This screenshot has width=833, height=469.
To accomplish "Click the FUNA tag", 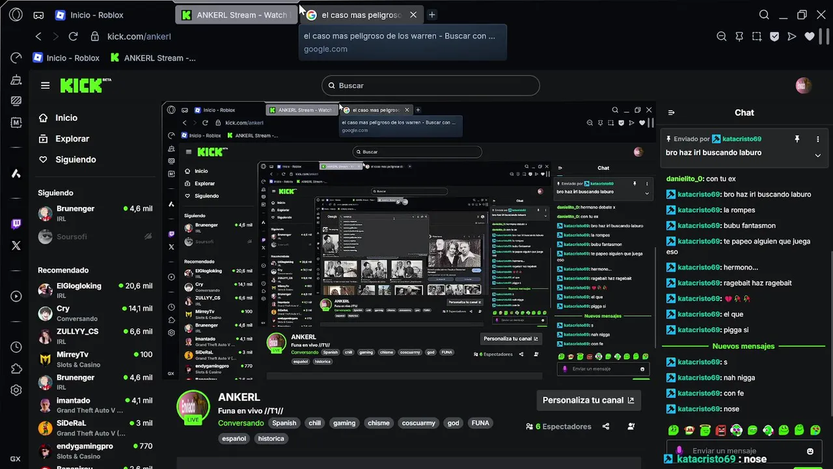I will coord(480,423).
